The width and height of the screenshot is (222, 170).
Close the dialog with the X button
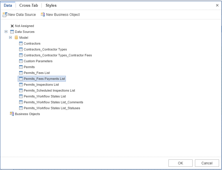[217, 5]
